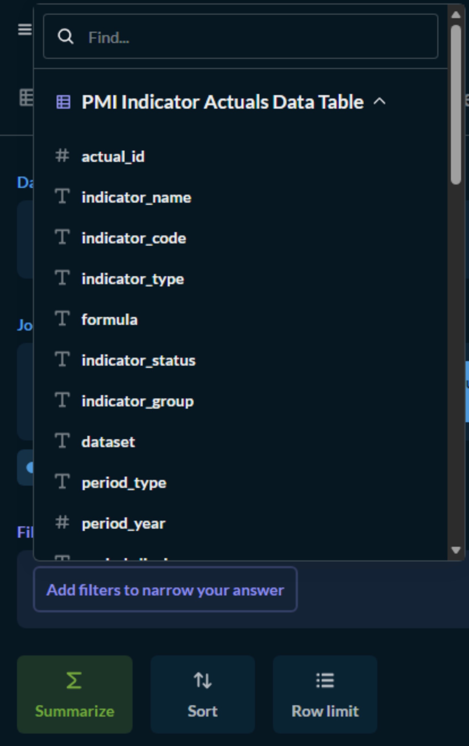Click the number type icon for actual_id
Screen dimensions: 469x746
pyautogui.click(x=62, y=156)
